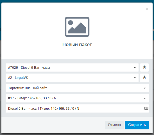154x135 pixels.
Task: Click the Новый пакет heading
Action: click(77, 44)
